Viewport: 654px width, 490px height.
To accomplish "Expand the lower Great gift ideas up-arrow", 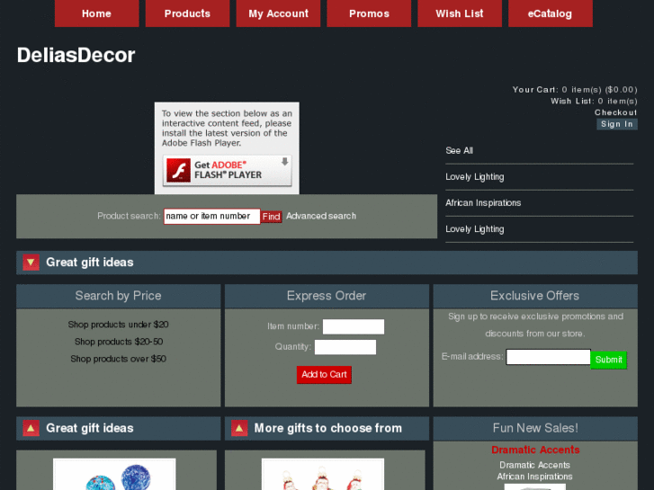I will 31,428.
